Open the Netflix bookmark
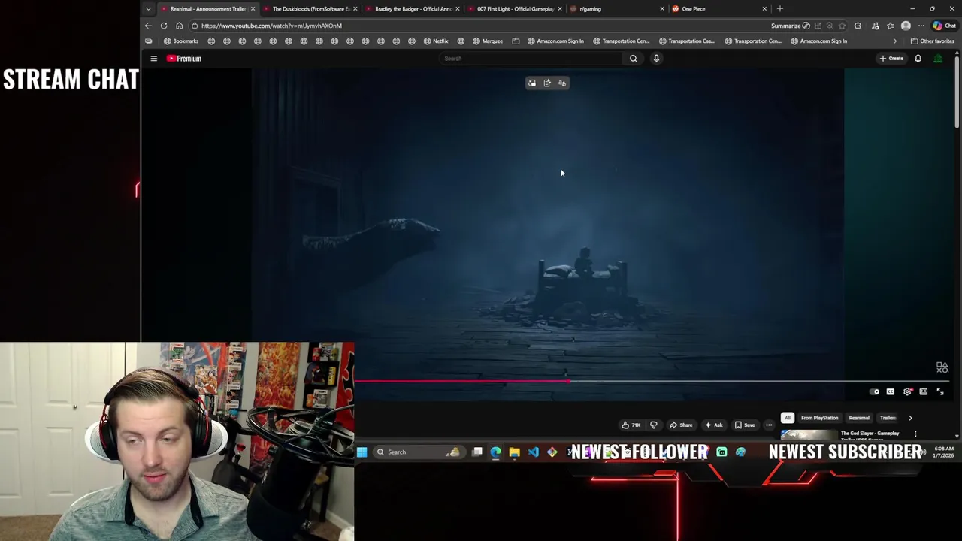Screen dimensions: 962x541 point(436,41)
